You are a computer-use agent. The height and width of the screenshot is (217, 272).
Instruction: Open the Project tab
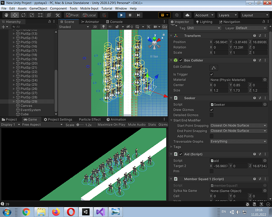tap(10, 119)
